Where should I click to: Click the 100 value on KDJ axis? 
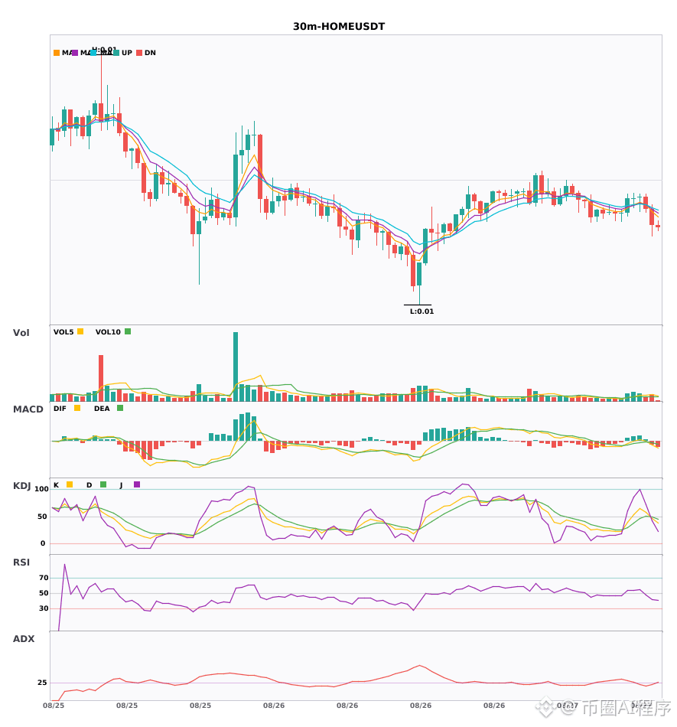coord(42,489)
